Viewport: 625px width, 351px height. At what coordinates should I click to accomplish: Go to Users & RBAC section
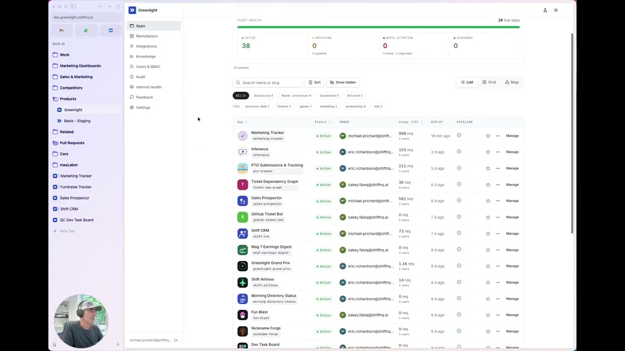click(148, 67)
